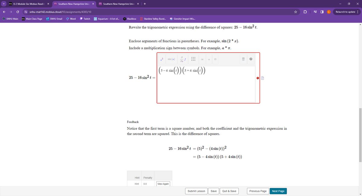Open the sin(a) functions palette
This screenshot has width=362, height=196.
pos(171,59)
